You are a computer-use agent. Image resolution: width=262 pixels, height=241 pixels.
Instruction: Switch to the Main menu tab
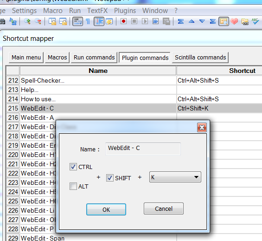coord(26,58)
